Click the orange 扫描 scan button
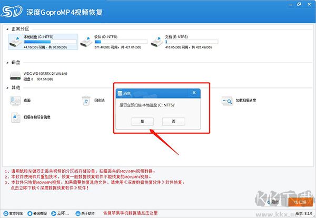Screen dimensions: 316x218 301,202
